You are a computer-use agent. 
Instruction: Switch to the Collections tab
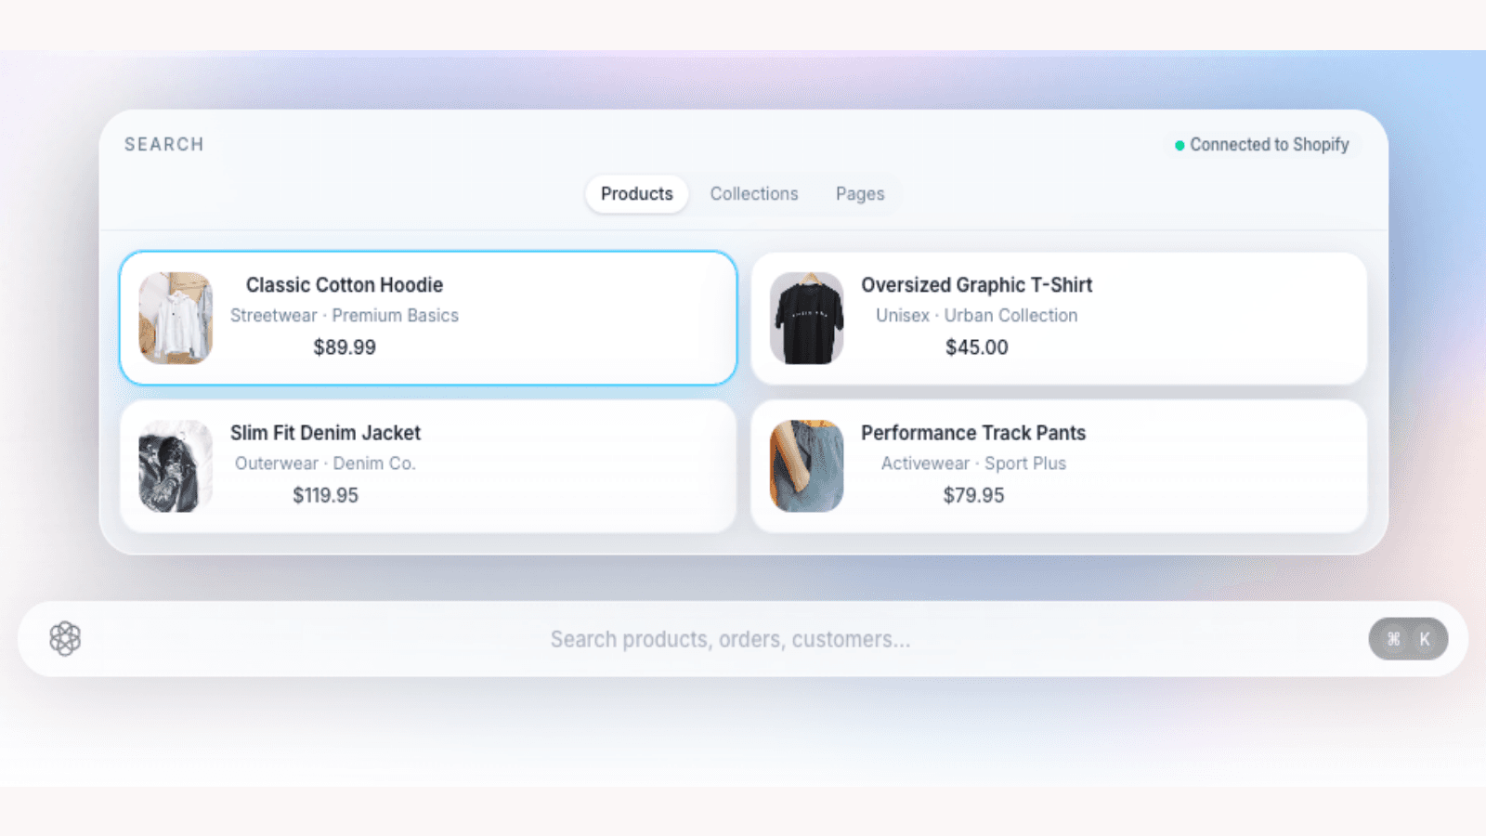[x=754, y=194]
